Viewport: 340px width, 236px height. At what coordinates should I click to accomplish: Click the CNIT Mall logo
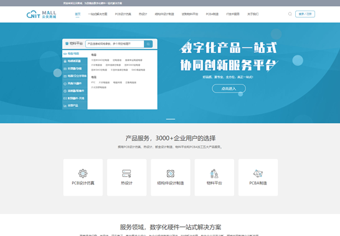[42, 14]
